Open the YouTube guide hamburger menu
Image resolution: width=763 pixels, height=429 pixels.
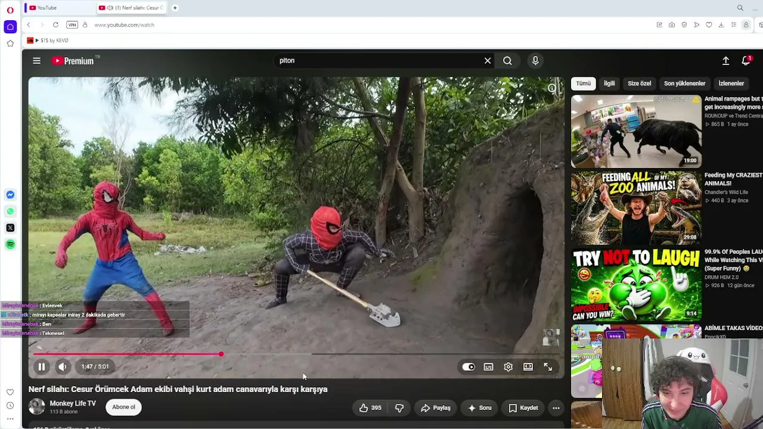coord(36,61)
